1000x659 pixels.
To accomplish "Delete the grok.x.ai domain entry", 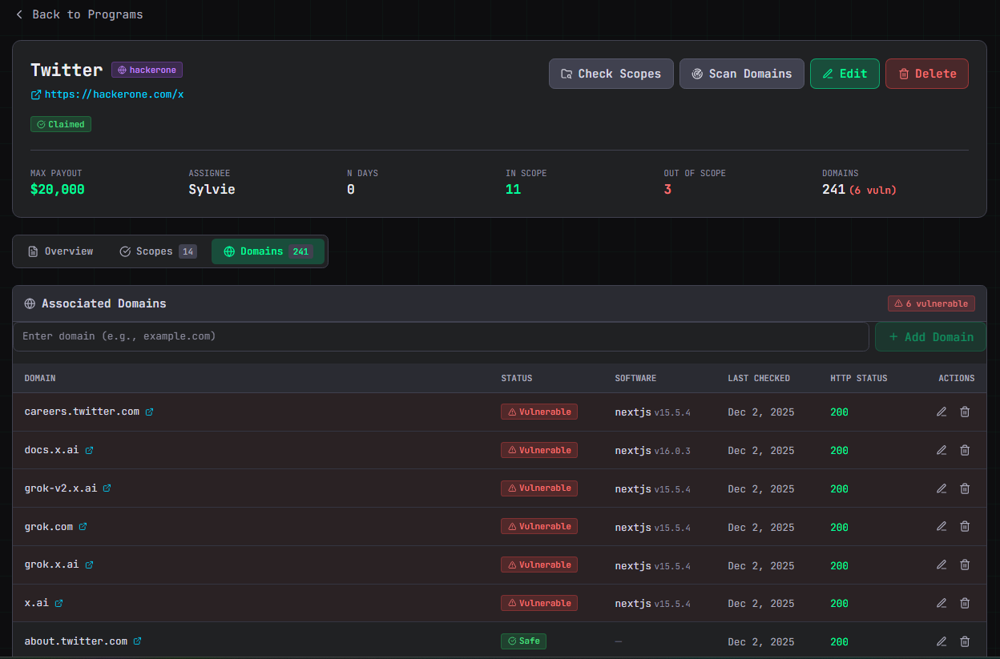I will pos(965,565).
